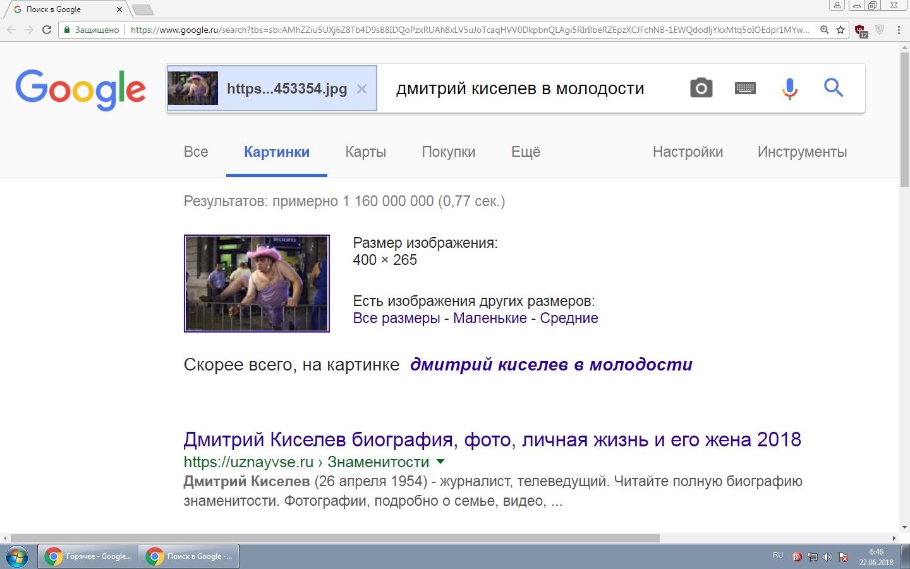Open Chrome's three-dot menu
The width and height of the screenshot is (910, 569).
899,30
